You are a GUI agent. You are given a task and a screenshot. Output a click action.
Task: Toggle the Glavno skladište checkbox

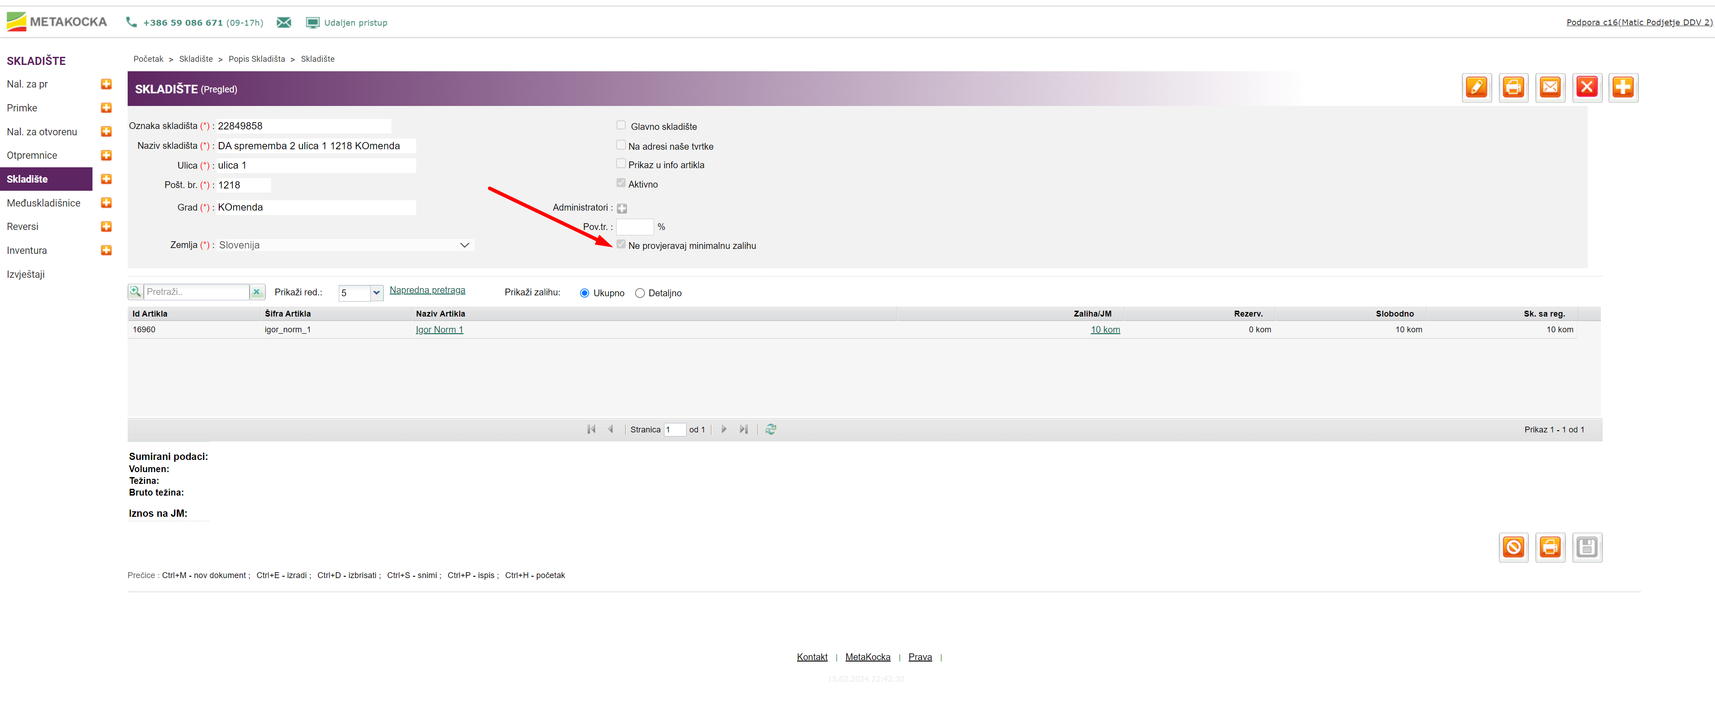[621, 125]
